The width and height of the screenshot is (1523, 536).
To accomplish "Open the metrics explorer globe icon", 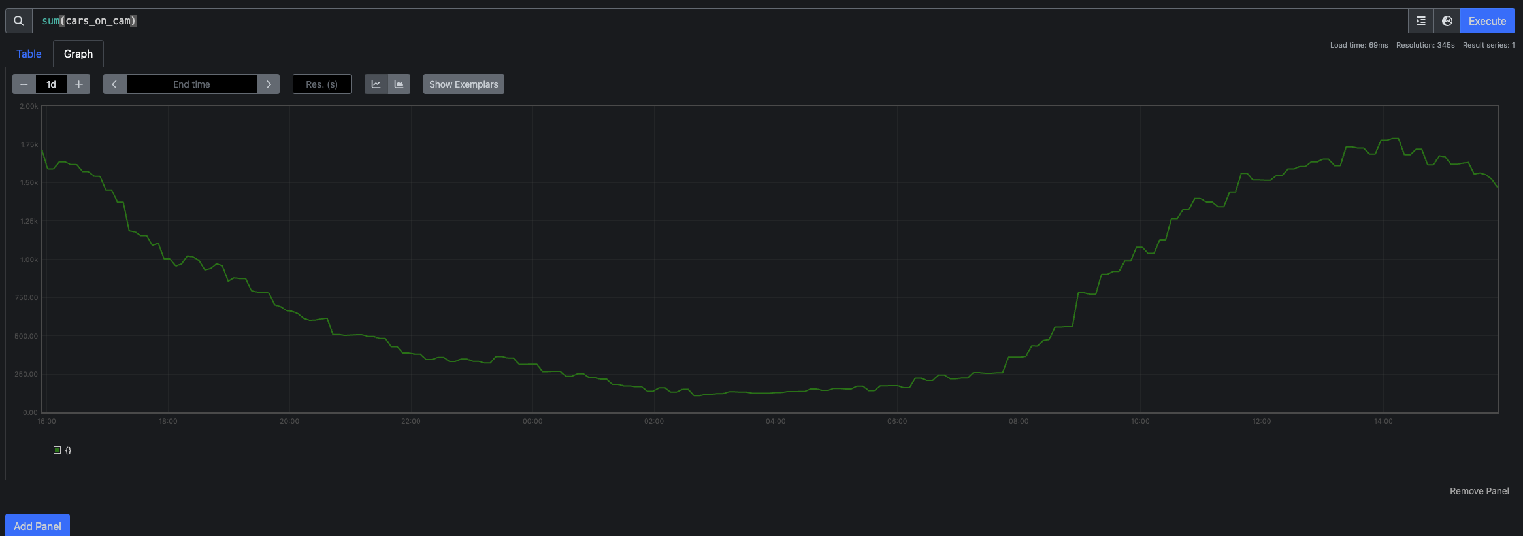I will pyautogui.click(x=1447, y=21).
